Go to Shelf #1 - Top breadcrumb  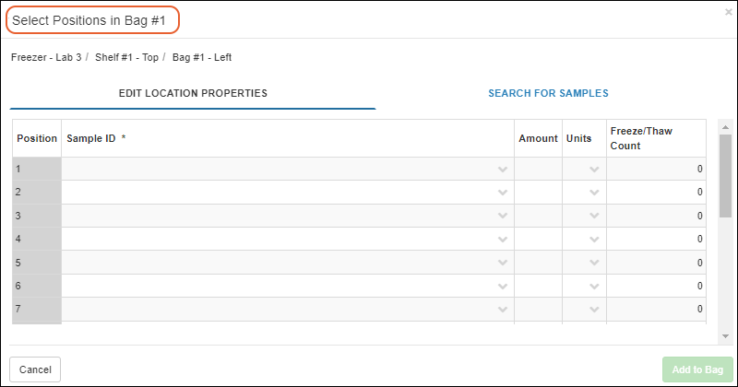125,57
